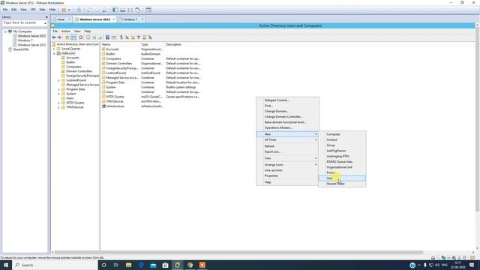Select Shared VMs in Library
The image size is (480, 270).
(x=21, y=49)
